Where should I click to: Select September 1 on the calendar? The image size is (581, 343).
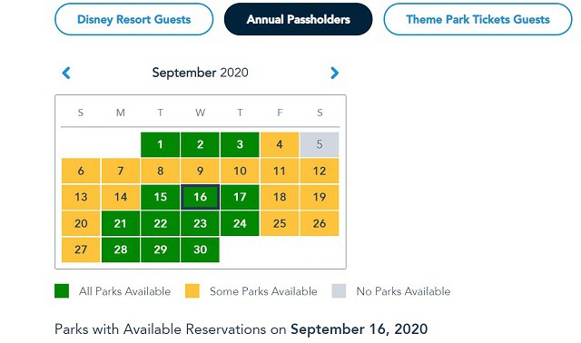pos(160,144)
